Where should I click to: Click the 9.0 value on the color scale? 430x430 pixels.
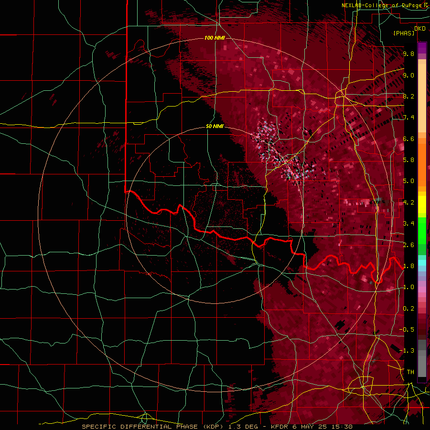[408, 75]
